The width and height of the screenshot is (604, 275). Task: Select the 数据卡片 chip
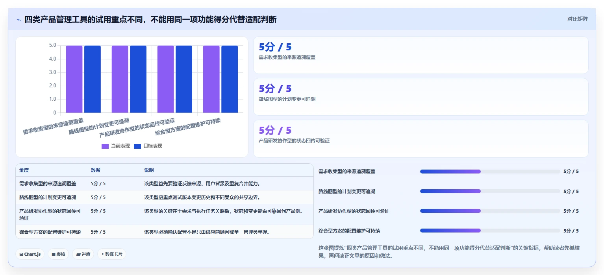[112, 254]
